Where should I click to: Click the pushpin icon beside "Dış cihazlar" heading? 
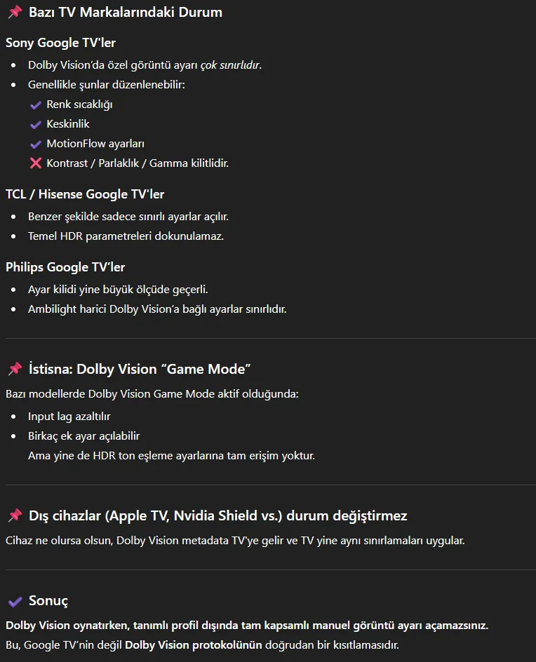[x=15, y=515]
